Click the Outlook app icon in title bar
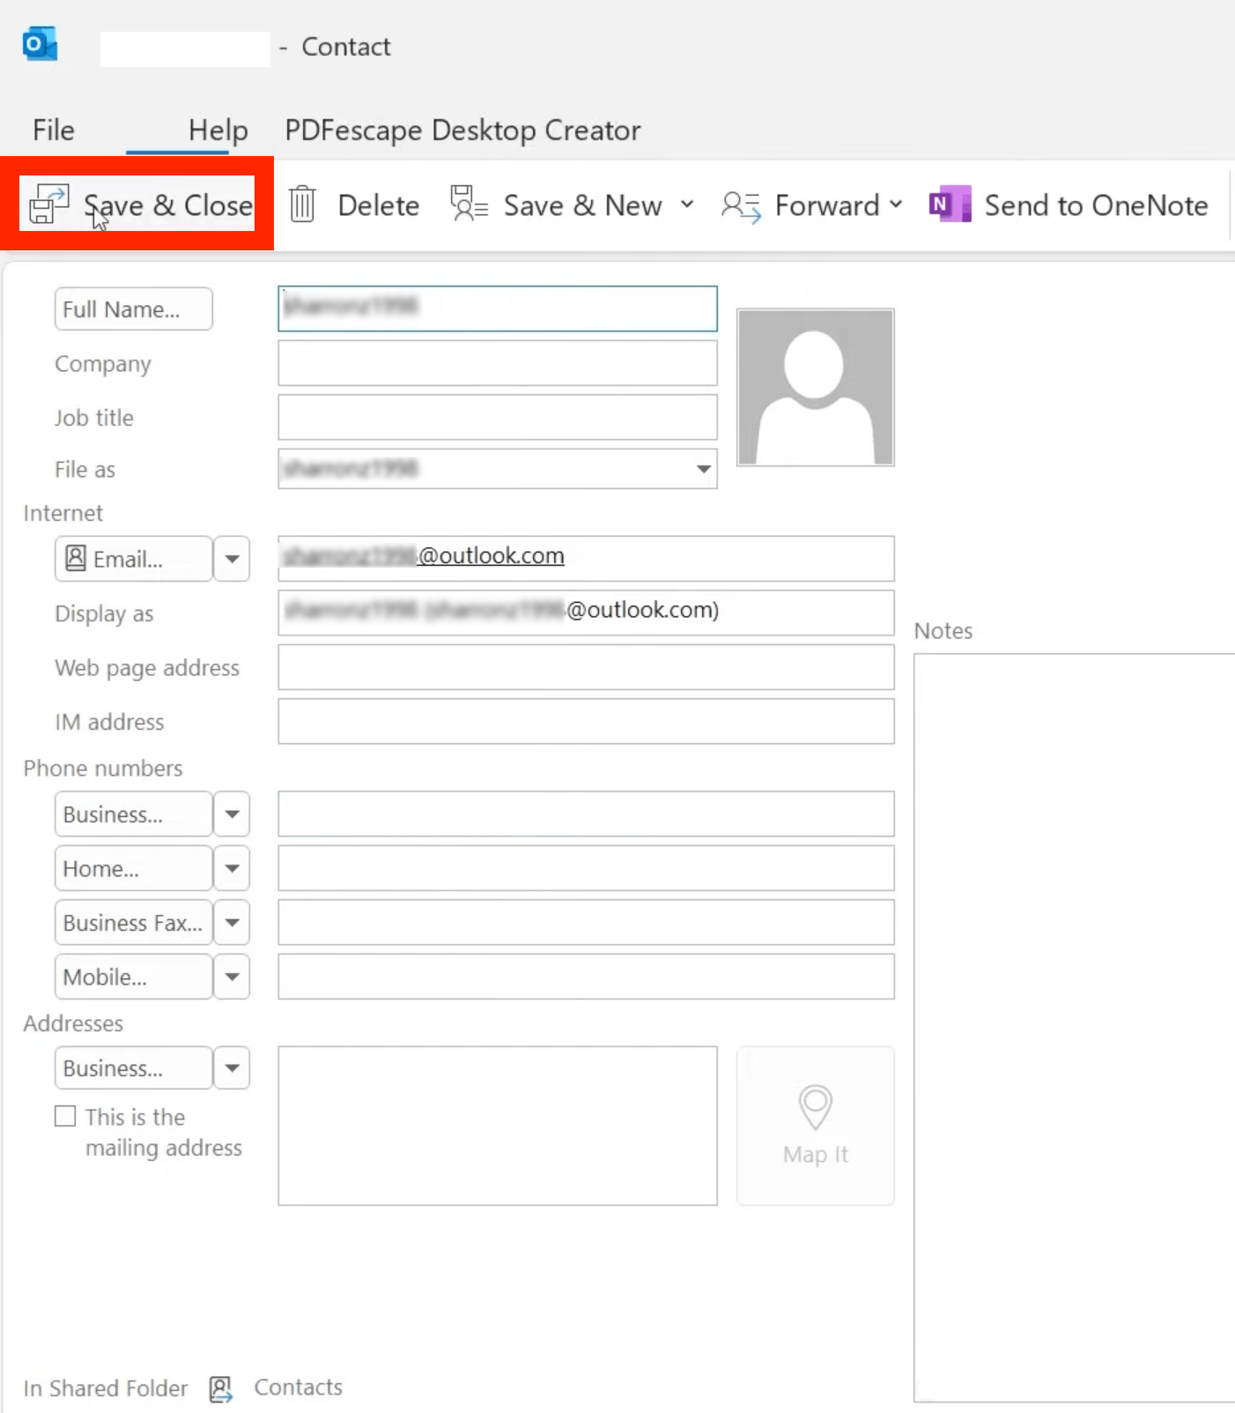Viewport: 1235px width, 1413px height. 41,44
